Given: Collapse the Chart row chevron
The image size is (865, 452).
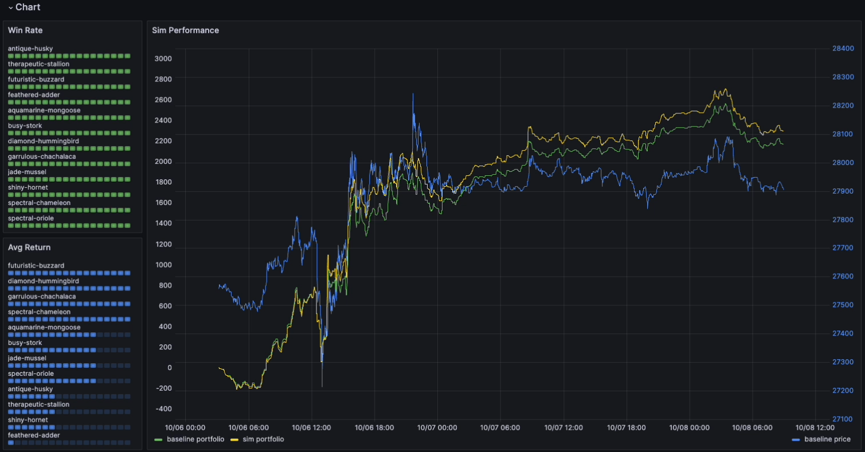Looking at the screenshot, I should pyautogui.click(x=10, y=8).
